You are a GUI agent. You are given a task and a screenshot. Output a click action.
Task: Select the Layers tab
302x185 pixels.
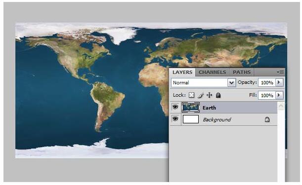(x=182, y=73)
